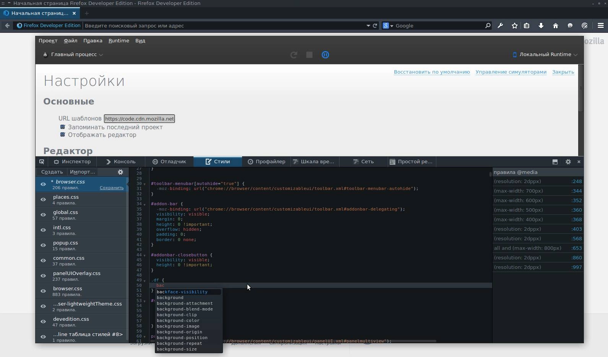This screenshot has width=608, height=357.
Task: Open the downloads arrow icon
Action: coord(541,26)
